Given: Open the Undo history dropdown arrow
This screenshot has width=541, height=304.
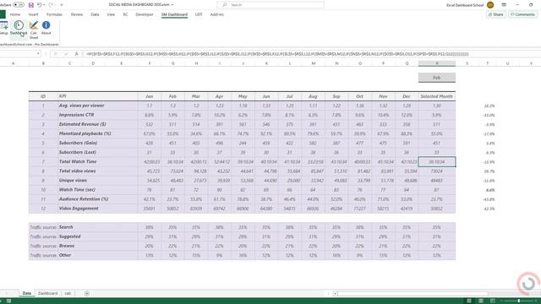Looking at the screenshot, I should (x=44, y=5).
